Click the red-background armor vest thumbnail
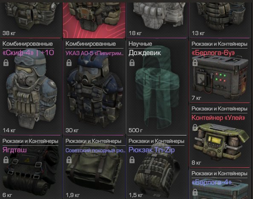 tap(94, 20)
